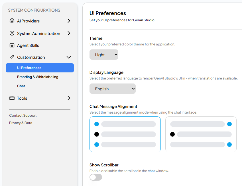Image resolution: width=242 pixels, height=186 pixels.
Task: Expand AI Providers chevron arrow
Action: tap(69, 21)
